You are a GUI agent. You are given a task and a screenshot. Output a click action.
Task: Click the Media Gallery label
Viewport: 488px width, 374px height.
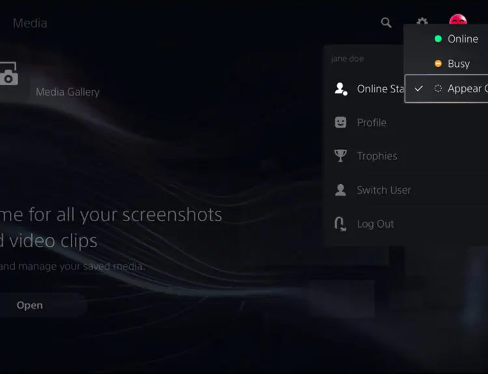click(x=68, y=92)
